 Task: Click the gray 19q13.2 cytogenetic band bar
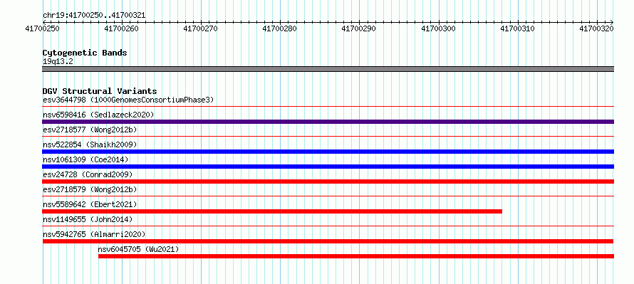coord(328,69)
